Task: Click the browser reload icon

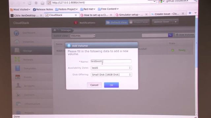Action: (x=30, y=3)
